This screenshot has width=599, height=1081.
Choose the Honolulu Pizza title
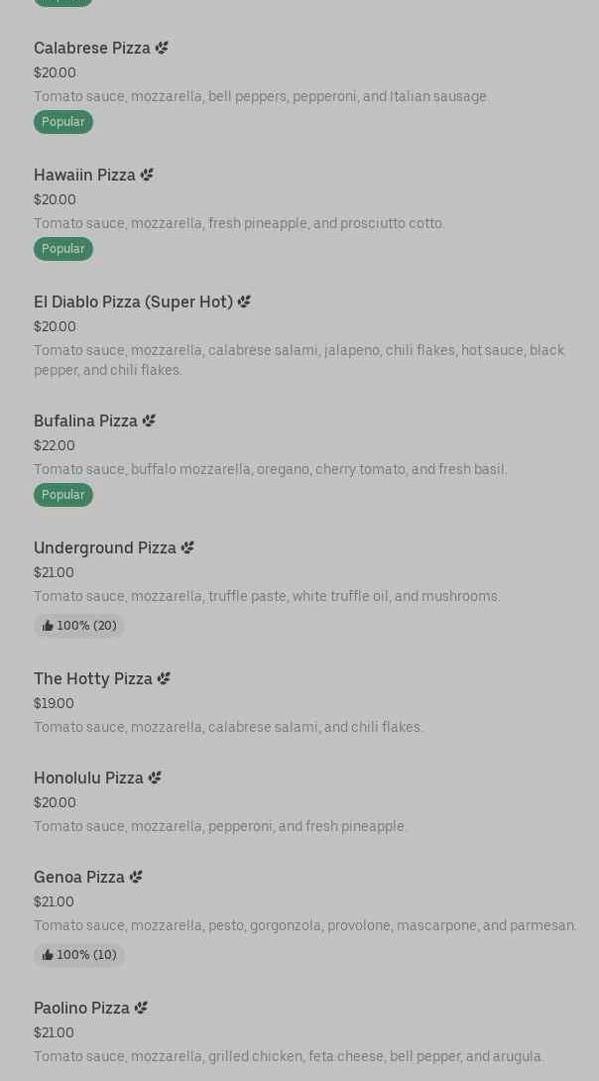point(88,778)
